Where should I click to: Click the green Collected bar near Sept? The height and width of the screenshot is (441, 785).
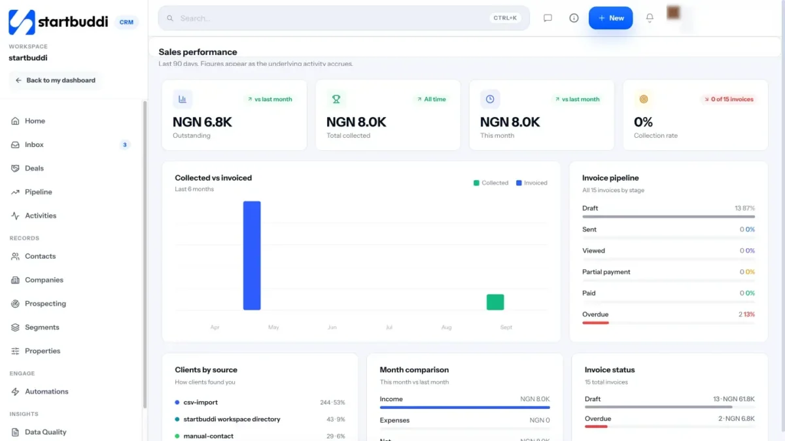(x=495, y=302)
